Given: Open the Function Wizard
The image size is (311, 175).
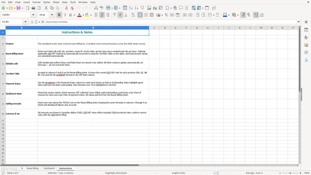Looking at the screenshot, I should click(x=32, y=22).
